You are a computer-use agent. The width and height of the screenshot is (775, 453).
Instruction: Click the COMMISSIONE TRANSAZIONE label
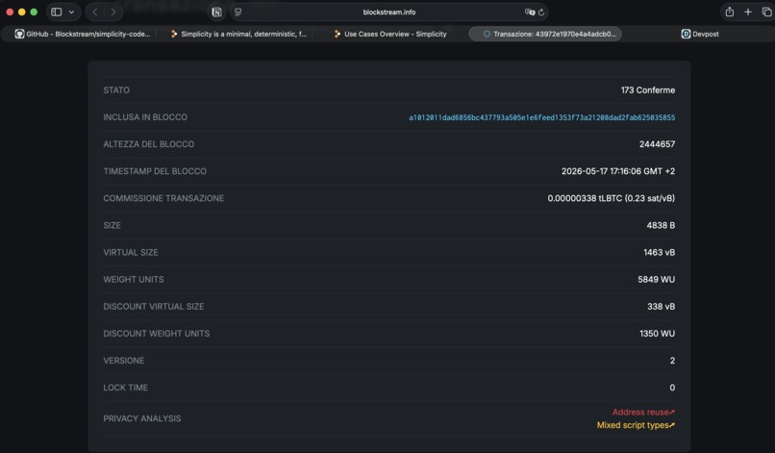tap(163, 198)
